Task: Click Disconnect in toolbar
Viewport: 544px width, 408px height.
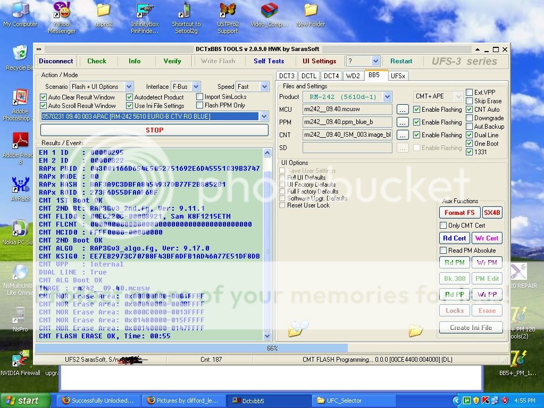Action: (x=56, y=61)
